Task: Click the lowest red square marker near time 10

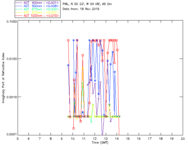Action: click(x=73, y=129)
